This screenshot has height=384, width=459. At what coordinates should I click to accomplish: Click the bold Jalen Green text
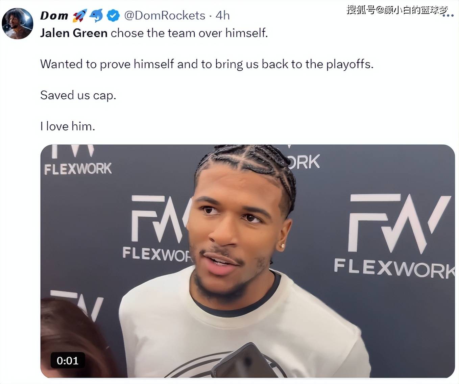pos(74,33)
